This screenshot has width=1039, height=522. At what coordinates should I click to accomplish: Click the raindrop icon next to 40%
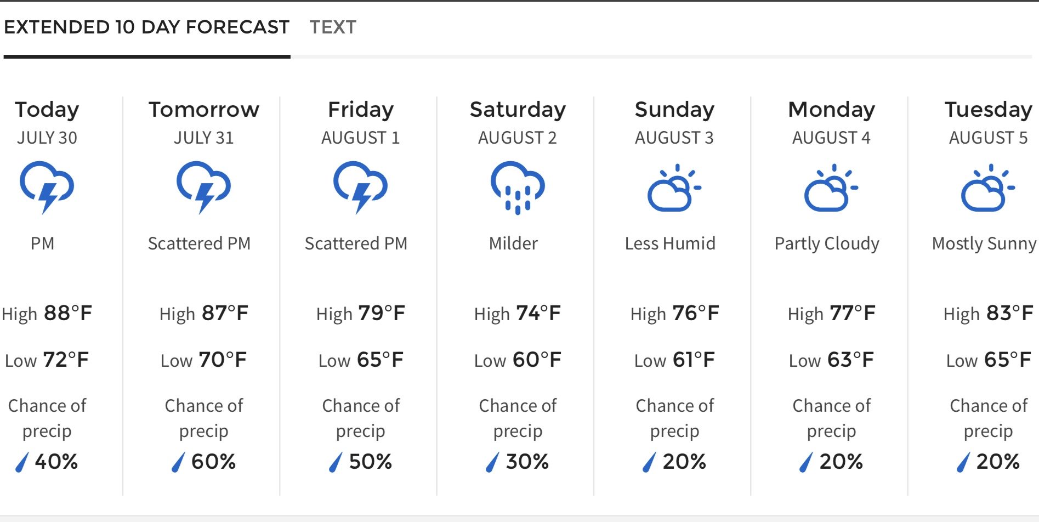point(21,462)
